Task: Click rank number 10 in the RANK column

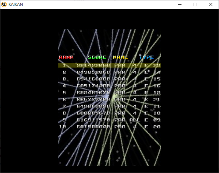Action: click(x=62, y=127)
